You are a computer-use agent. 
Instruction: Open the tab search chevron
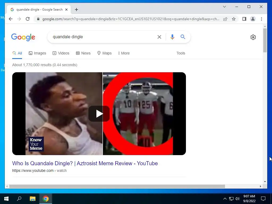point(224,7)
